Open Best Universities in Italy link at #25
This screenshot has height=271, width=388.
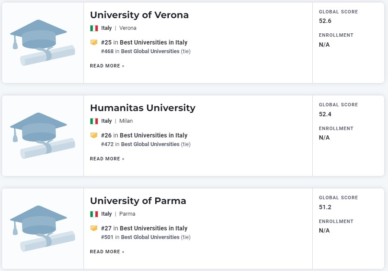click(x=154, y=42)
